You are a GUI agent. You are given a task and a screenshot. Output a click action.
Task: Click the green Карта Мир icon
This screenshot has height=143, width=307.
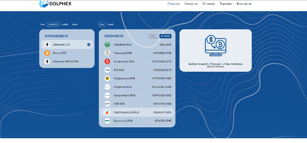pyautogui.click(x=107, y=121)
